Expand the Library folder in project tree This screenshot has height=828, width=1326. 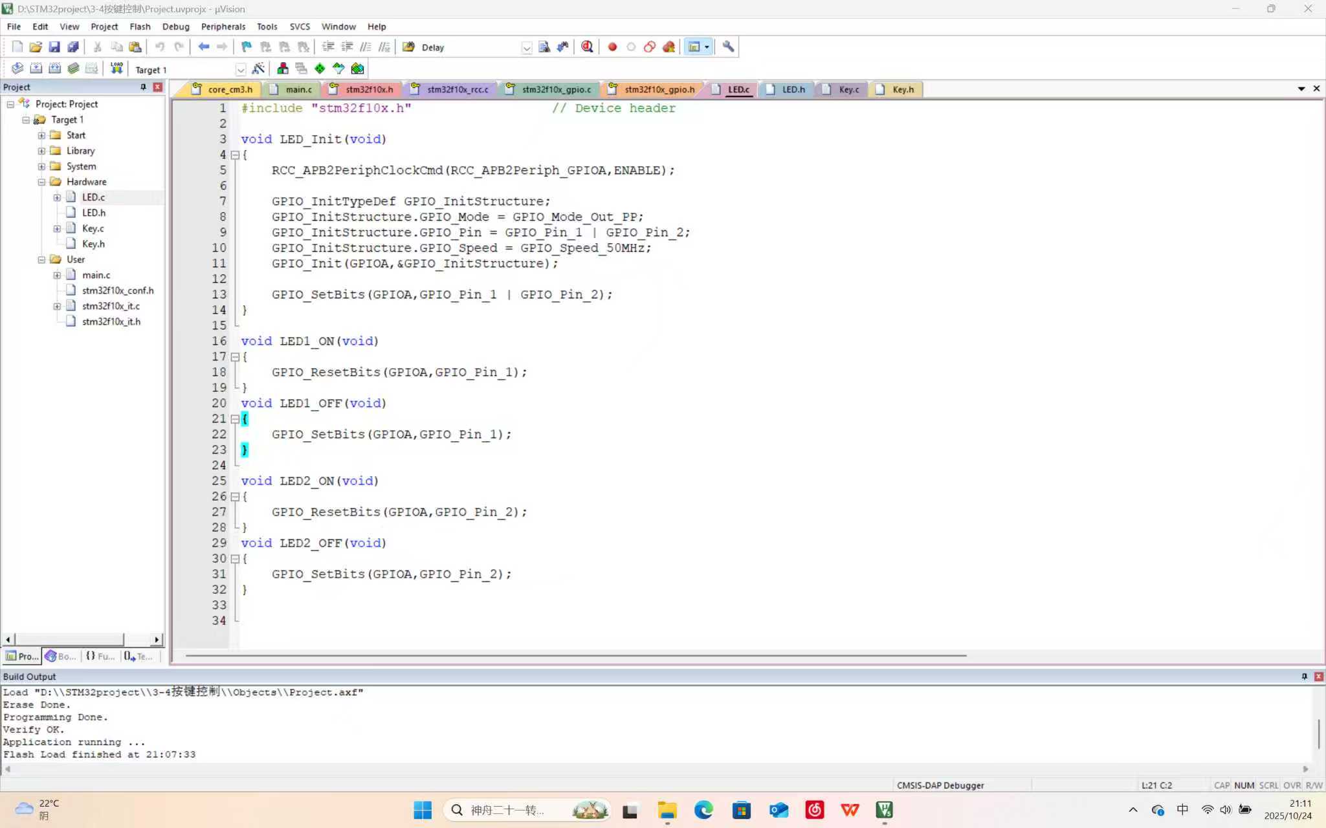pyautogui.click(x=41, y=151)
